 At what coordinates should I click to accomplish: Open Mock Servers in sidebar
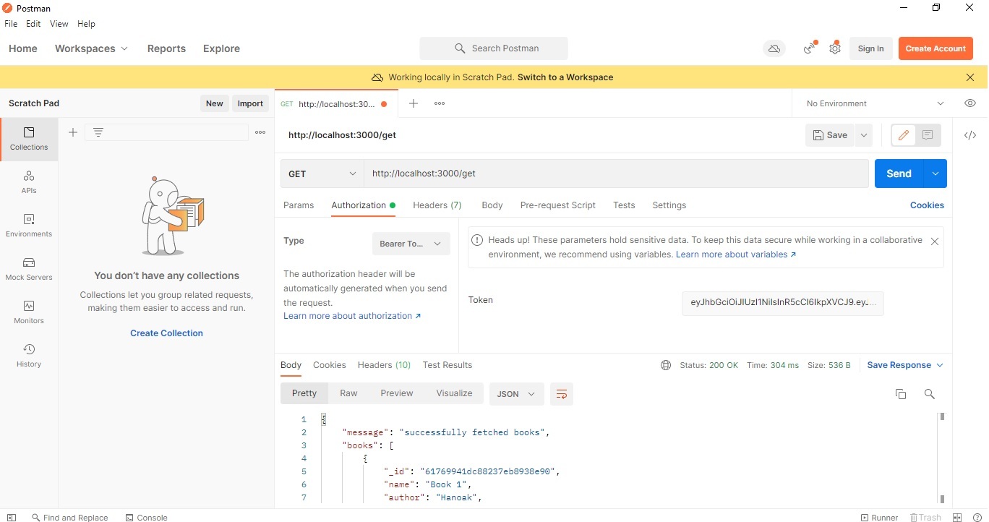(29, 269)
